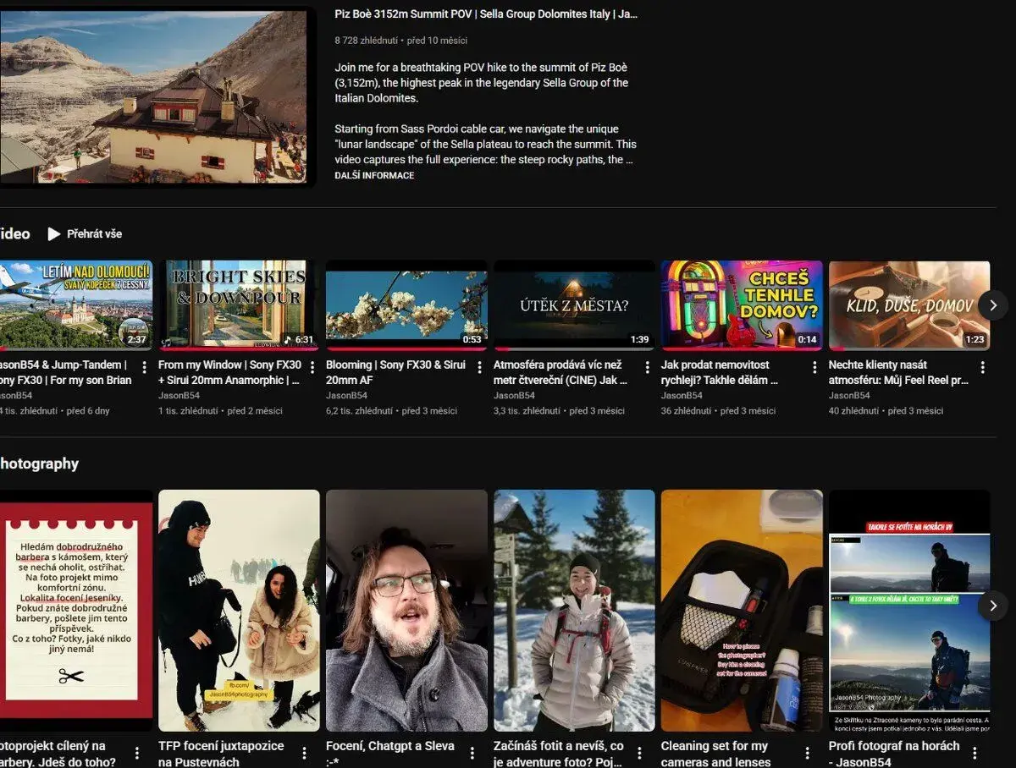Show next shorts in Photography row
The image size is (1016, 768).
[993, 606]
